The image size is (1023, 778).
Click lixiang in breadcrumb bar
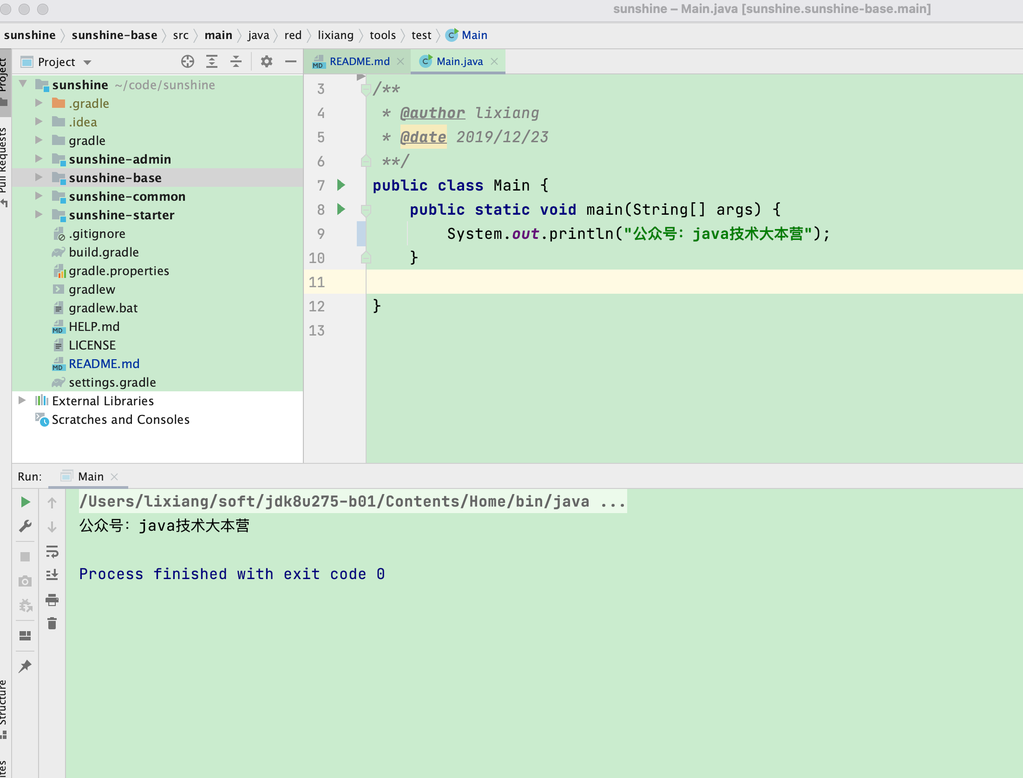click(x=335, y=35)
